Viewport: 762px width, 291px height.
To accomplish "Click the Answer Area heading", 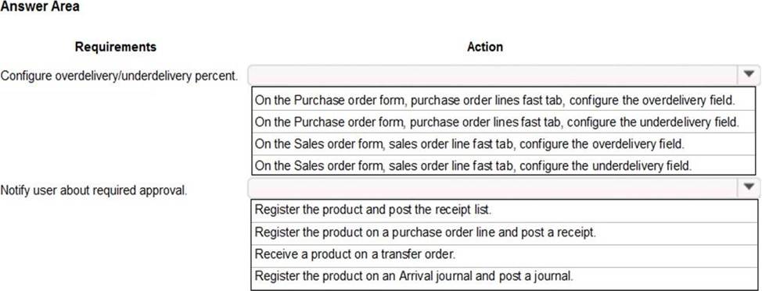I will click(40, 6).
